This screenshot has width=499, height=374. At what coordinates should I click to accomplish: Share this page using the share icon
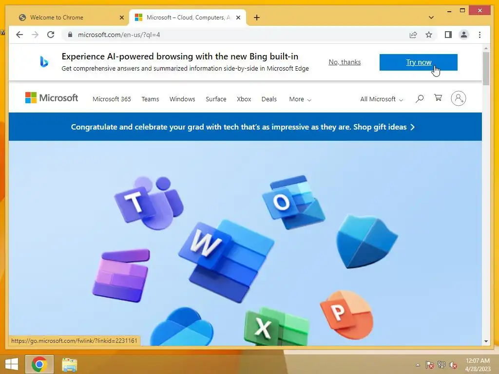pyautogui.click(x=413, y=35)
